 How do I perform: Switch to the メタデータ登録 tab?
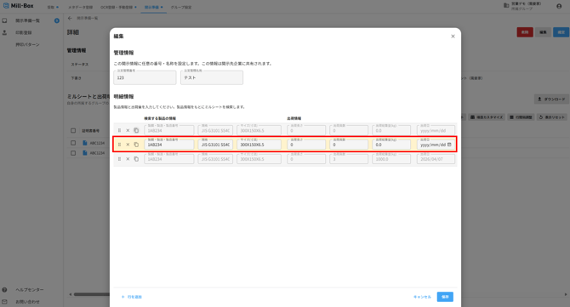[80, 8]
